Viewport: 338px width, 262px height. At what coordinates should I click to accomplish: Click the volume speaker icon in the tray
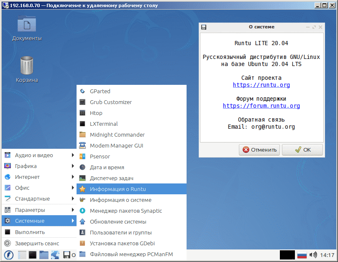(313, 255)
